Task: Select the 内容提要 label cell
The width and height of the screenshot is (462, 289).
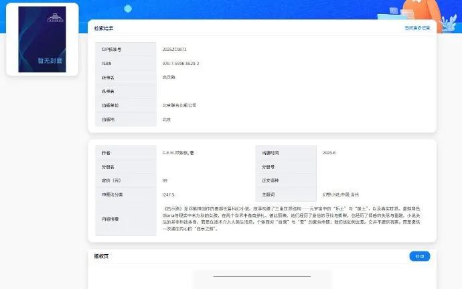Action: pyautogui.click(x=126, y=219)
